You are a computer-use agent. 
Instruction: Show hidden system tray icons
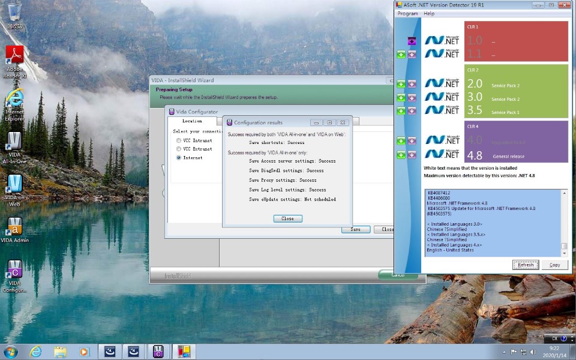504,352
